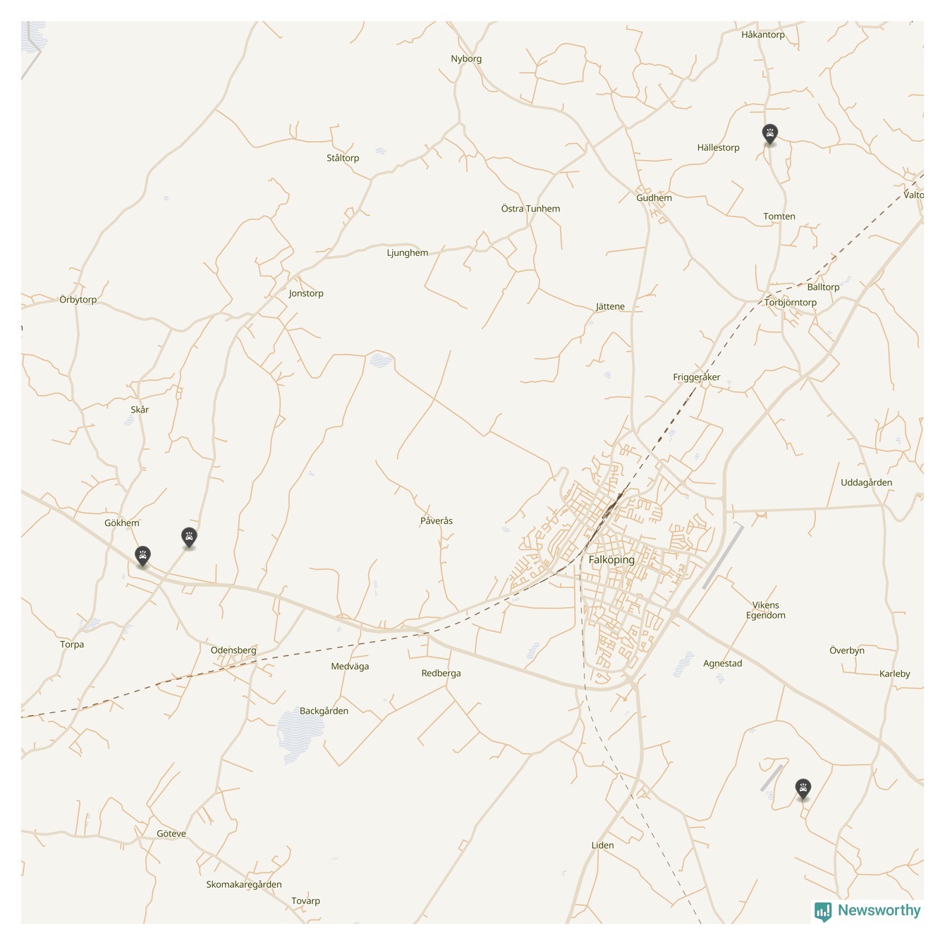Click the Liden place label

point(603,846)
